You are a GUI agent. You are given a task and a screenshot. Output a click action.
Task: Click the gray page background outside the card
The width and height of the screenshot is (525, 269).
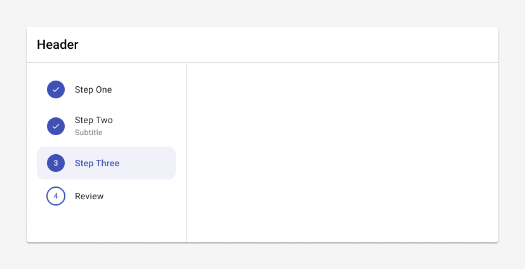coord(263,13)
